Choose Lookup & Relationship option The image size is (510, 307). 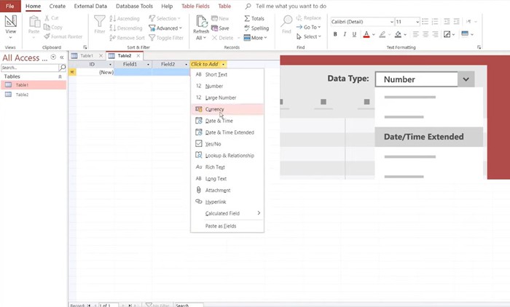pyautogui.click(x=227, y=156)
